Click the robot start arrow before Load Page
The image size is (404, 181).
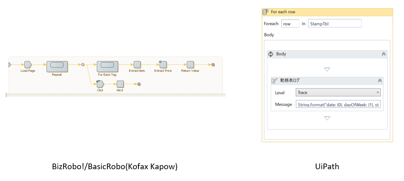[10, 65]
